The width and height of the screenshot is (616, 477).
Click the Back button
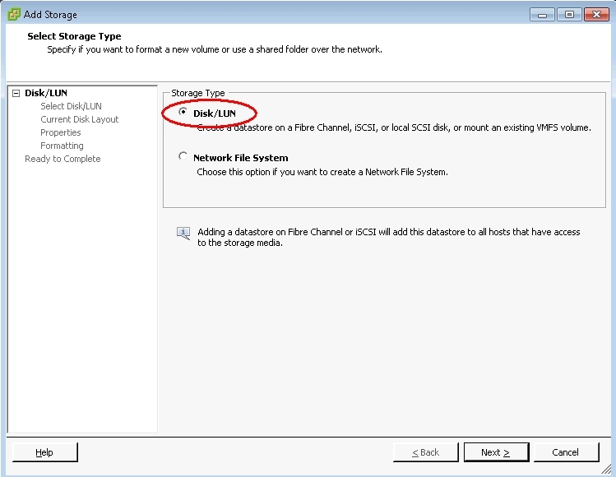click(426, 452)
